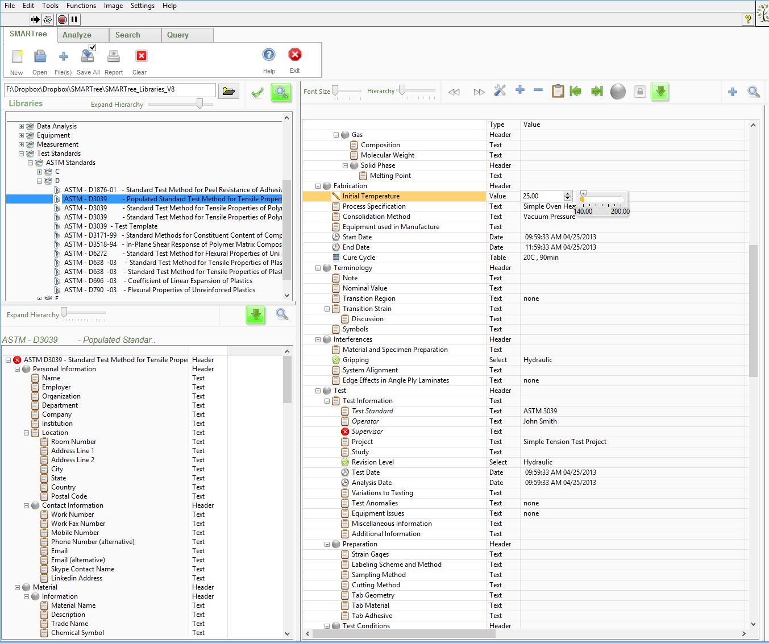Open a file with the Open icon
The height and width of the screenshot is (643, 769).
coord(40,56)
